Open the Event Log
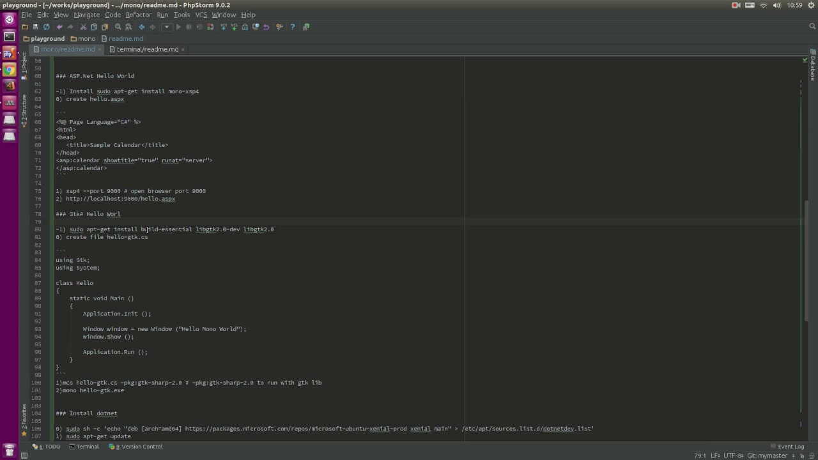 click(x=787, y=447)
